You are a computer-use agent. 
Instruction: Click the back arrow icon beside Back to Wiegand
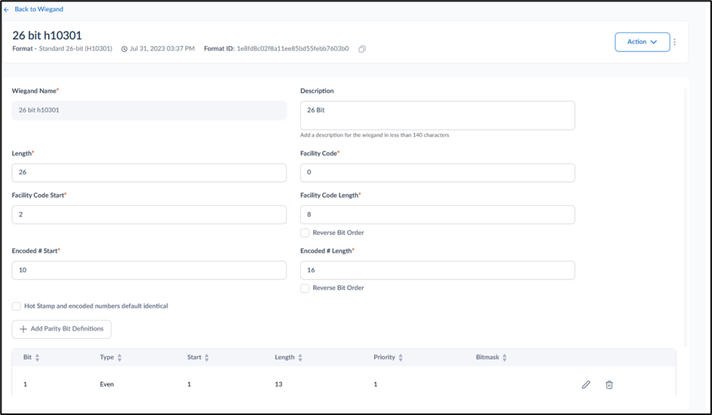6,10
